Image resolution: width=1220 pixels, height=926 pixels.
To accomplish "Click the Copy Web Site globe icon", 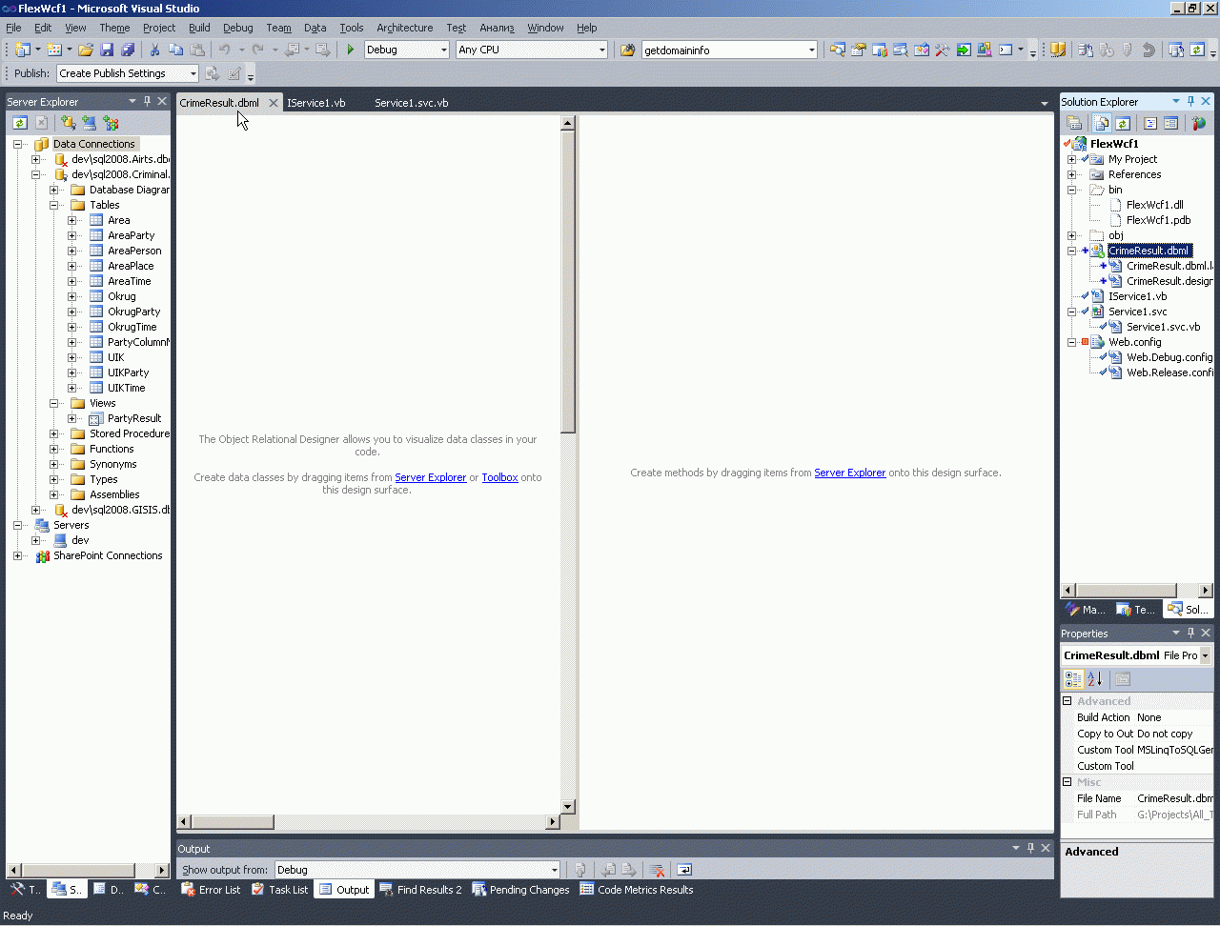I will click(1199, 123).
